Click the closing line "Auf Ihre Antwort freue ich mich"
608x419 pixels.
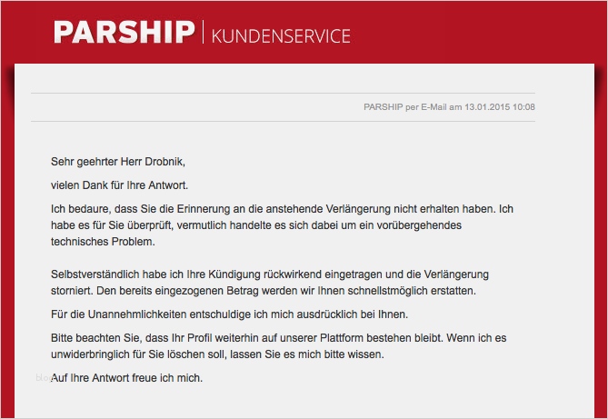pyautogui.click(x=125, y=377)
